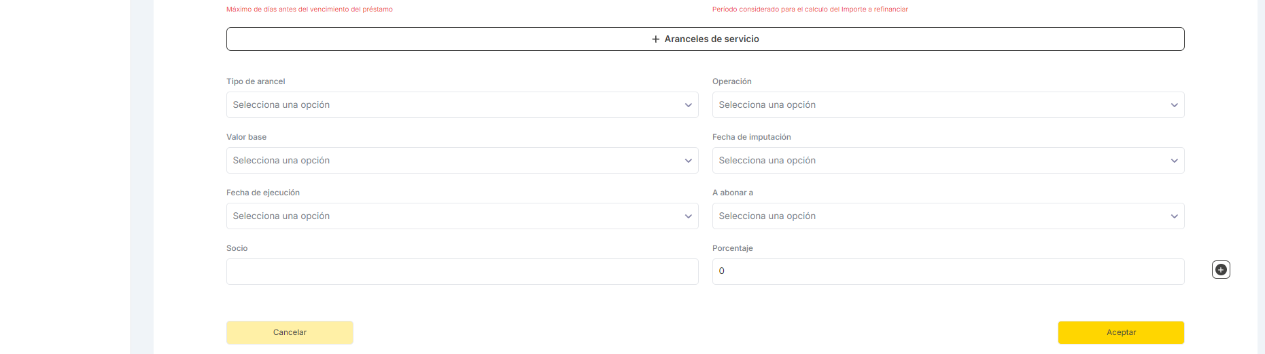The width and height of the screenshot is (1265, 354).
Task: Click the chevron arrow in Operación field
Action: tap(1174, 105)
